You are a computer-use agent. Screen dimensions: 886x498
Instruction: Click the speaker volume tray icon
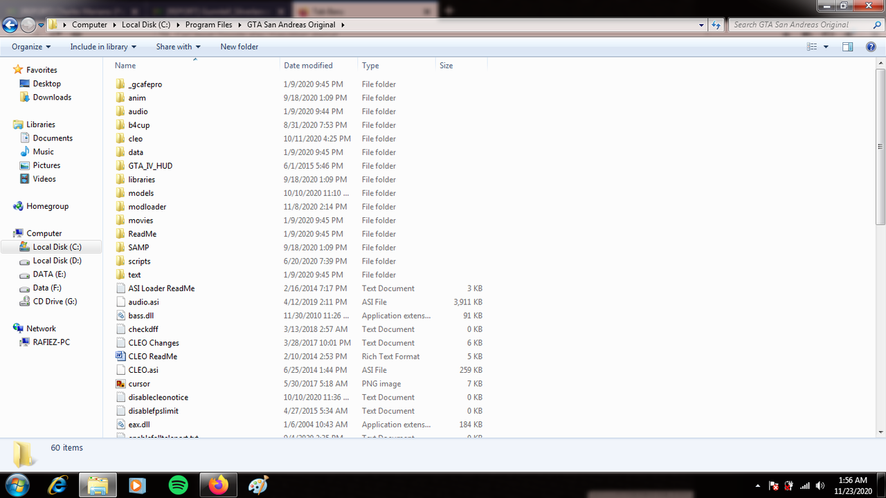pyautogui.click(x=820, y=486)
